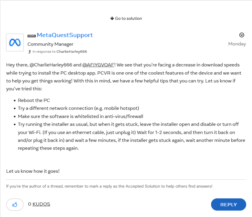Screen dimensions: 252x217
Task: Click the Monday post timestamp
Action: (x=237, y=44)
